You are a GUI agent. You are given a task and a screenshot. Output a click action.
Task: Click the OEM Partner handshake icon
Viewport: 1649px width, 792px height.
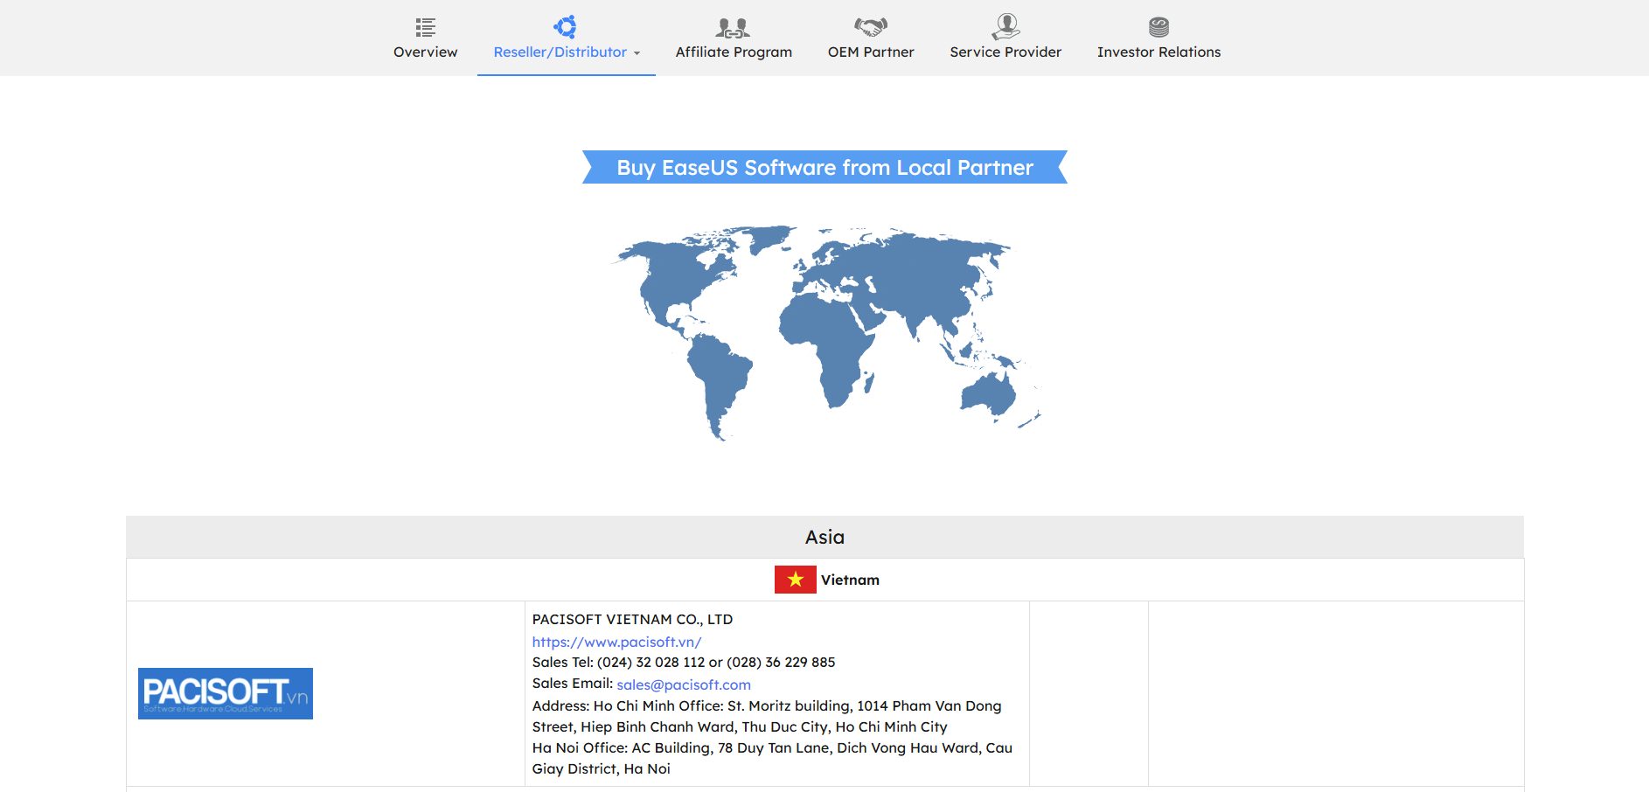(x=871, y=27)
